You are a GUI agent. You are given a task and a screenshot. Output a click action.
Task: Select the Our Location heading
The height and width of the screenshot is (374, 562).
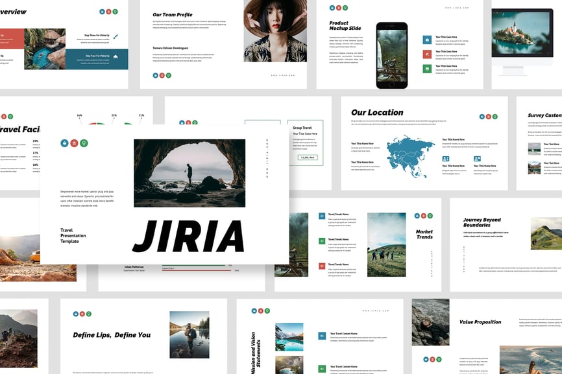pos(377,113)
